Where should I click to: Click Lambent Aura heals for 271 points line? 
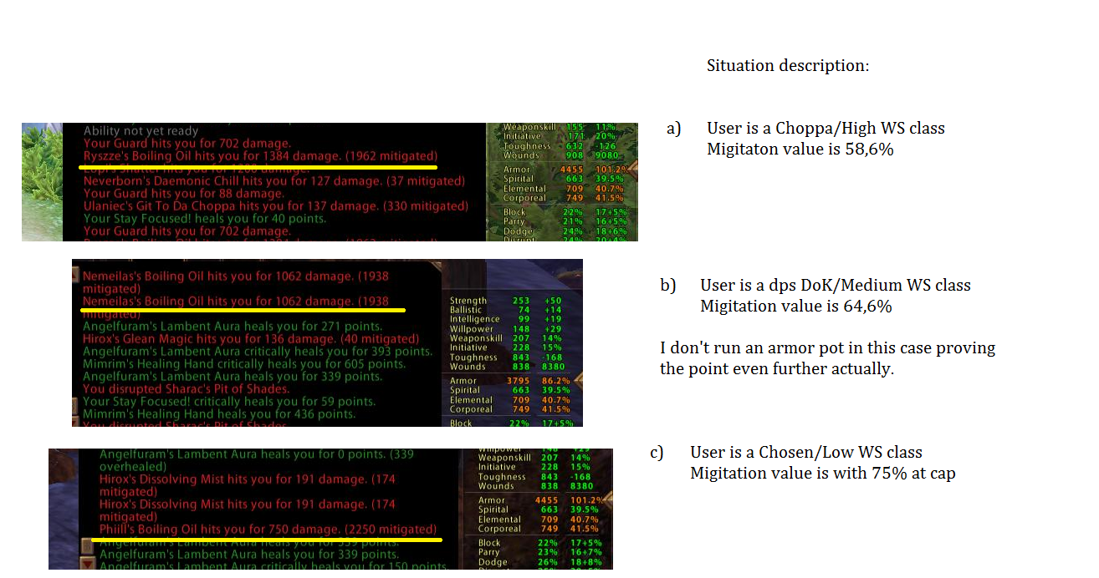232,327
